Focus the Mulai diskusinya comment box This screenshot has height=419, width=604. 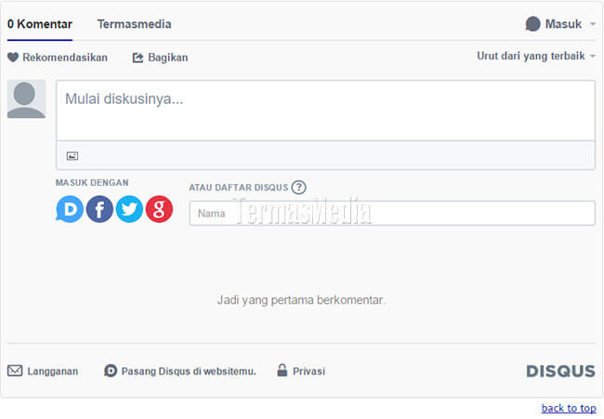tap(325, 111)
